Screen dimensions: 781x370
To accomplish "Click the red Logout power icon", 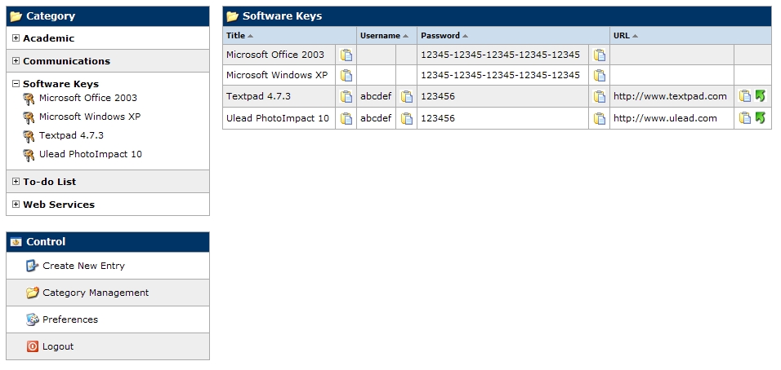I will [33, 346].
